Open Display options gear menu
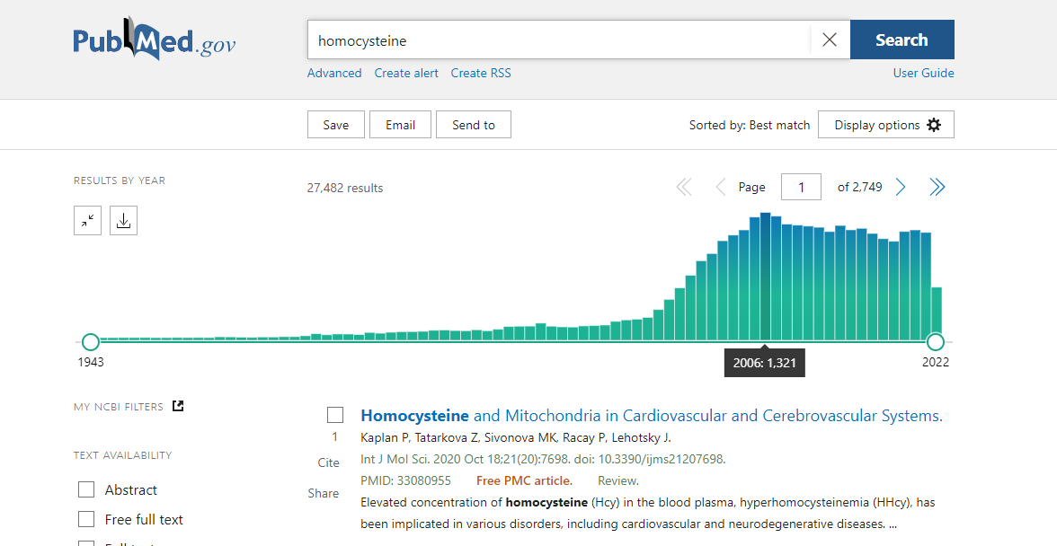1057x546 pixels. pyautogui.click(x=885, y=125)
